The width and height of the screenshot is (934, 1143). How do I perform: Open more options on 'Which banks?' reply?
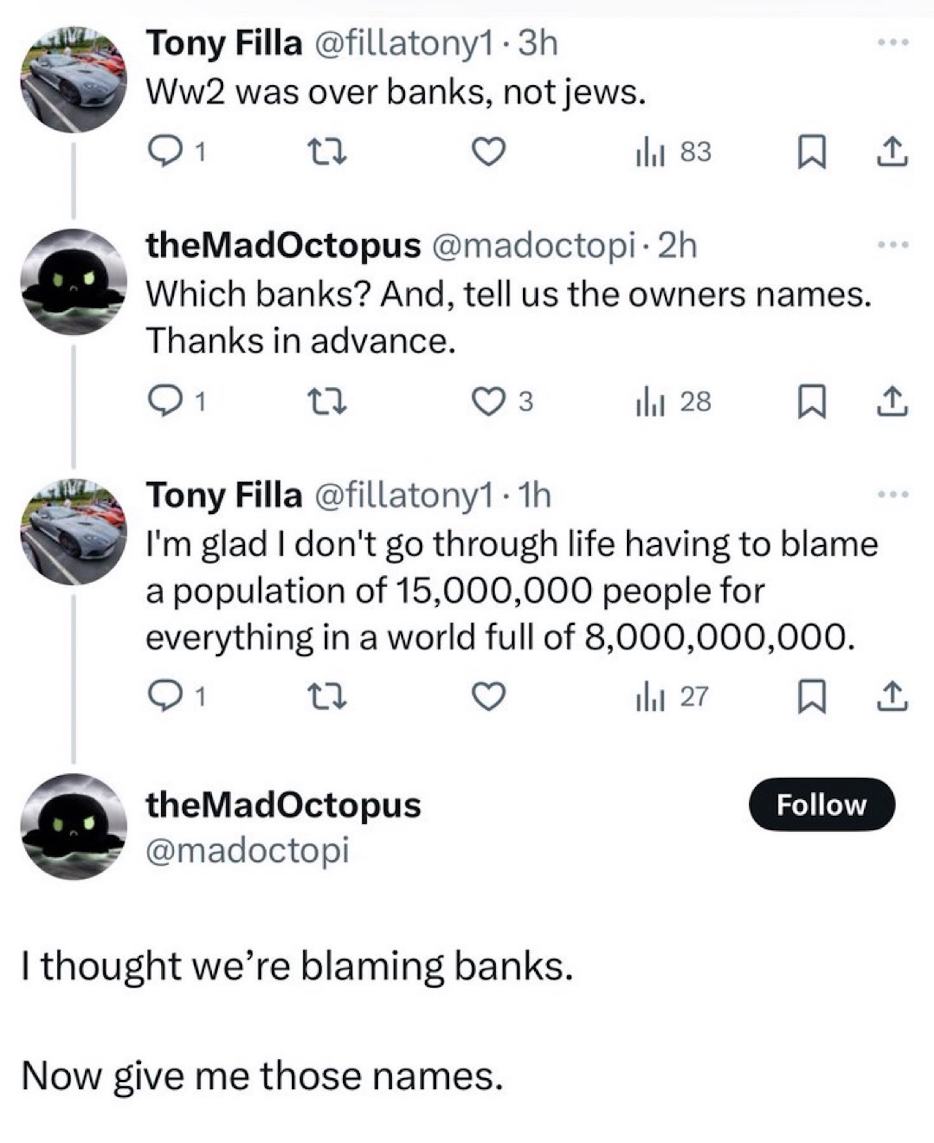[893, 245]
